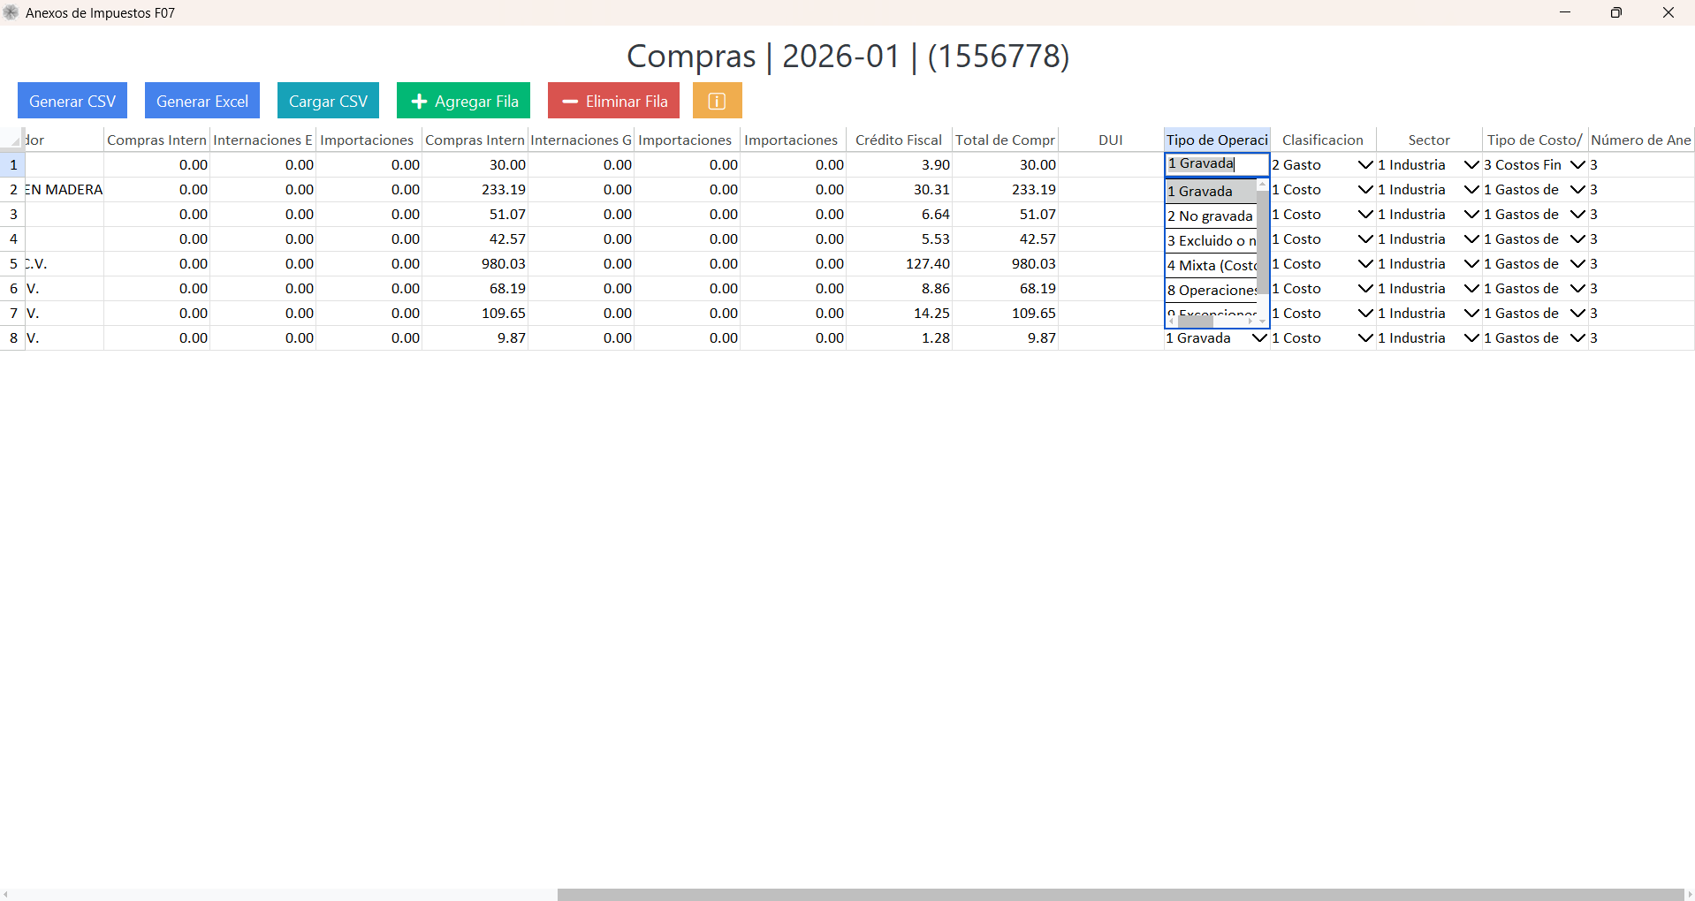Screen dimensions: 1695x901
Task: Open Sector dropdown '1 Industria' in row 1
Action: click(1471, 165)
